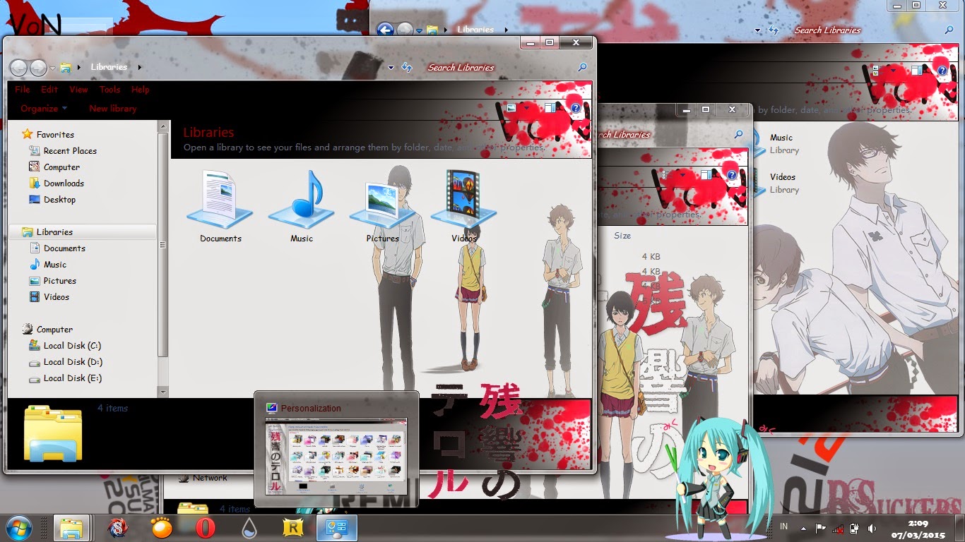Click the refresh icon beside front search box
This screenshot has height=542, width=965.
tap(407, 67)
